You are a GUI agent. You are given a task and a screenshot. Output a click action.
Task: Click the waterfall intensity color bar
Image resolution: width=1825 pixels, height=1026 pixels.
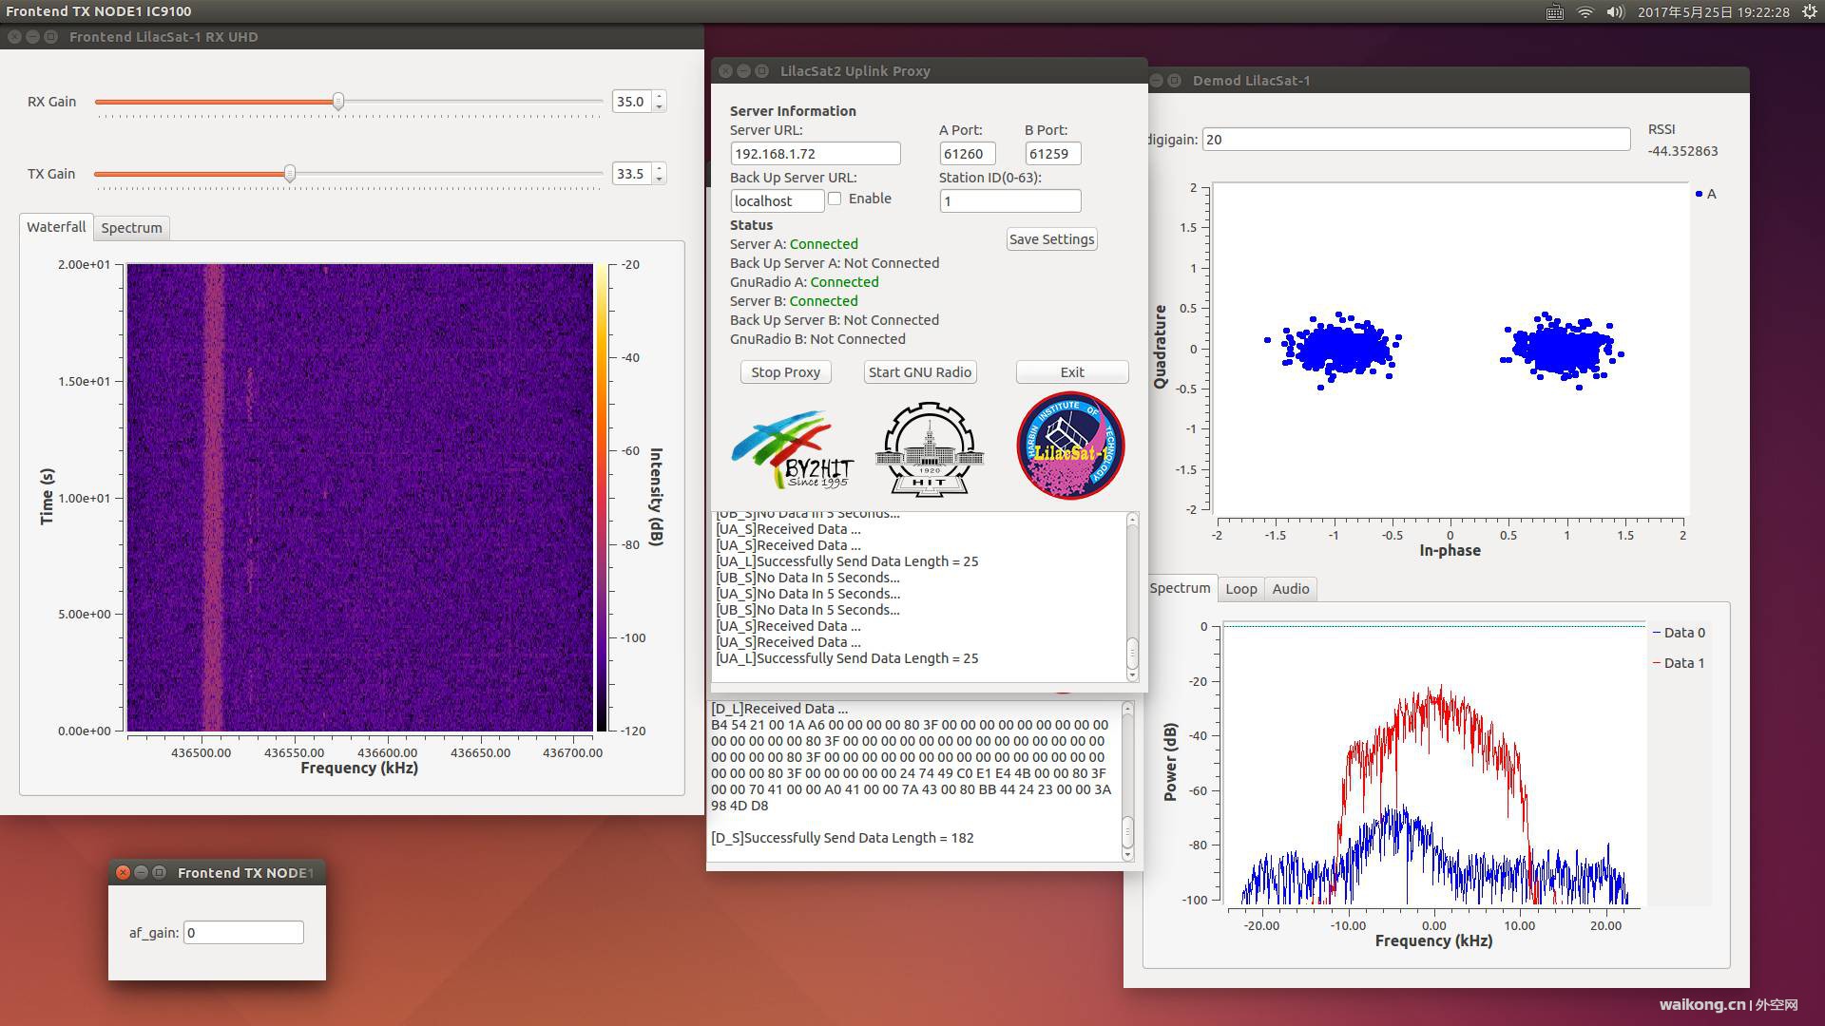602,497
